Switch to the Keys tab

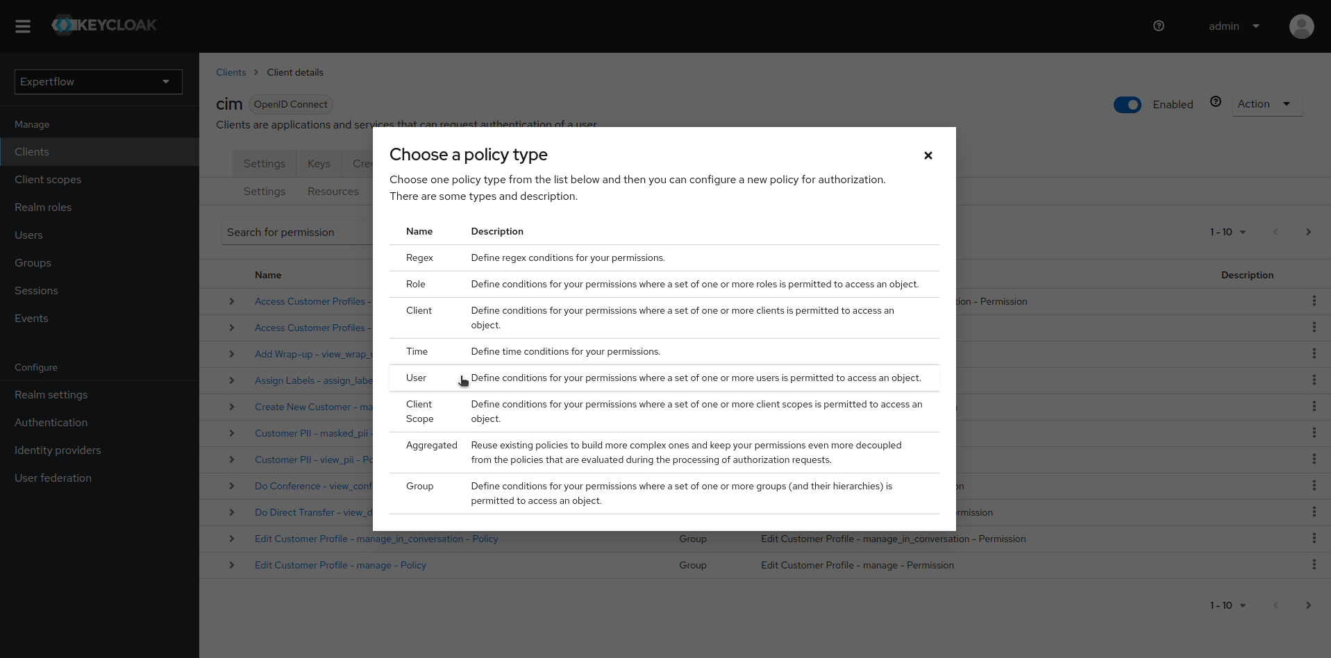pyautogui.click(x=318, y=163)
